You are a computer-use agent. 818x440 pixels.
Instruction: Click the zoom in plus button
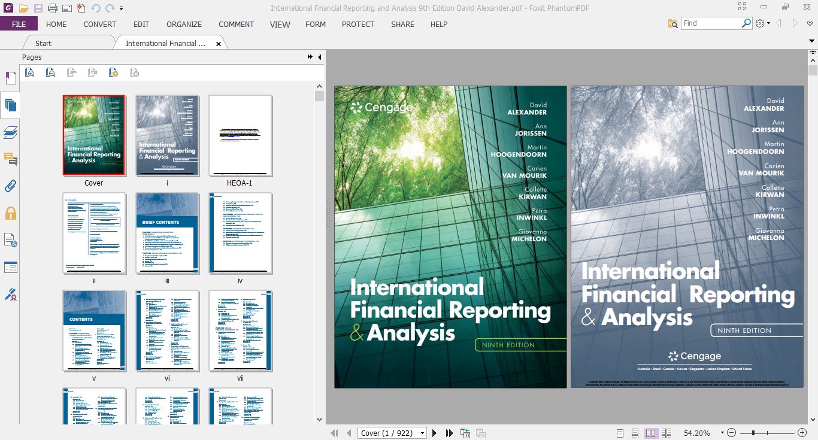[802, 433]
